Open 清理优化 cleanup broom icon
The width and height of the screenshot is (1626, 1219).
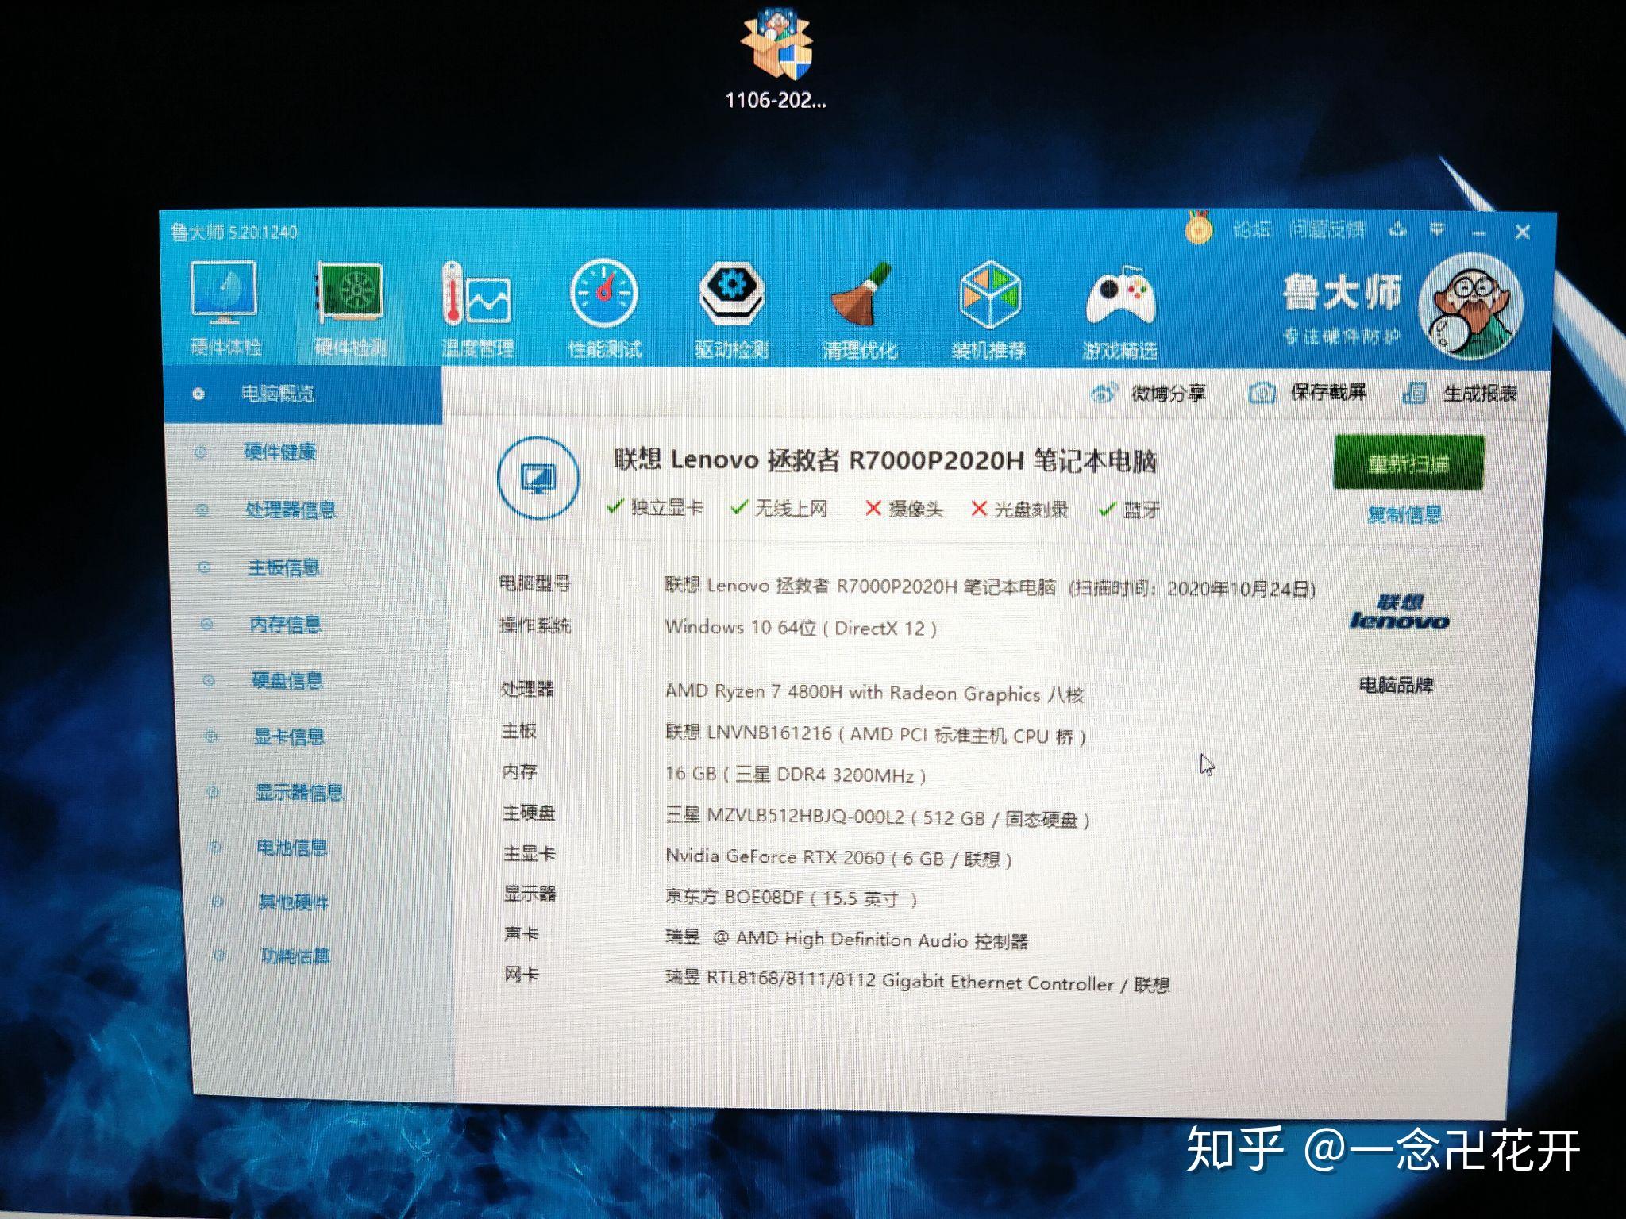pos(861,294)
